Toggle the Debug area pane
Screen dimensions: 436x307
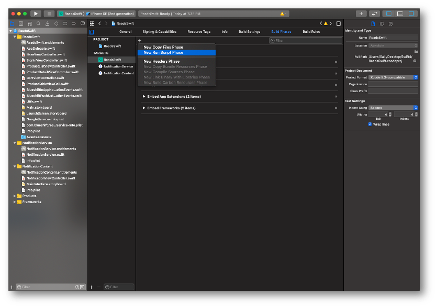pos(400,14)
